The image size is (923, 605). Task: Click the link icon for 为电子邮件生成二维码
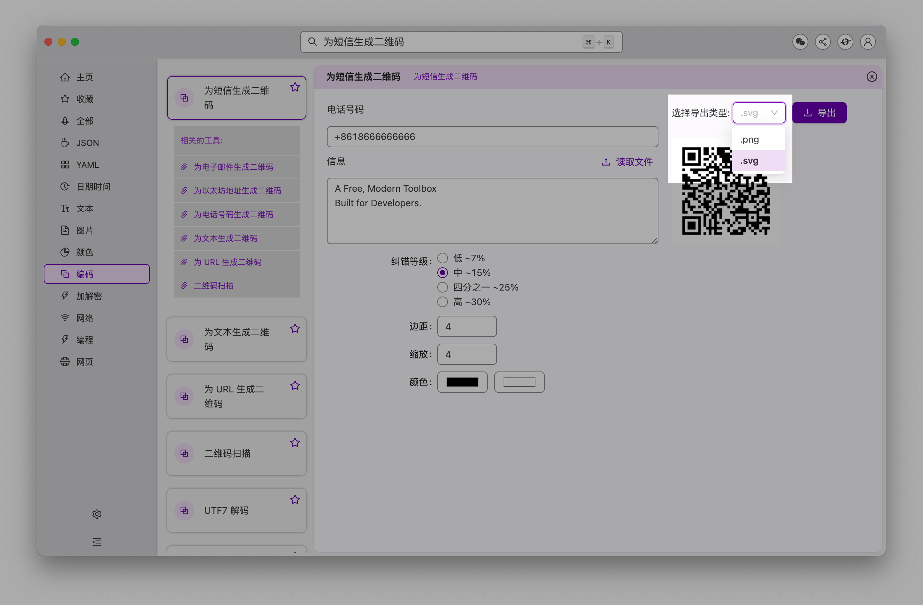coord(185,167)
